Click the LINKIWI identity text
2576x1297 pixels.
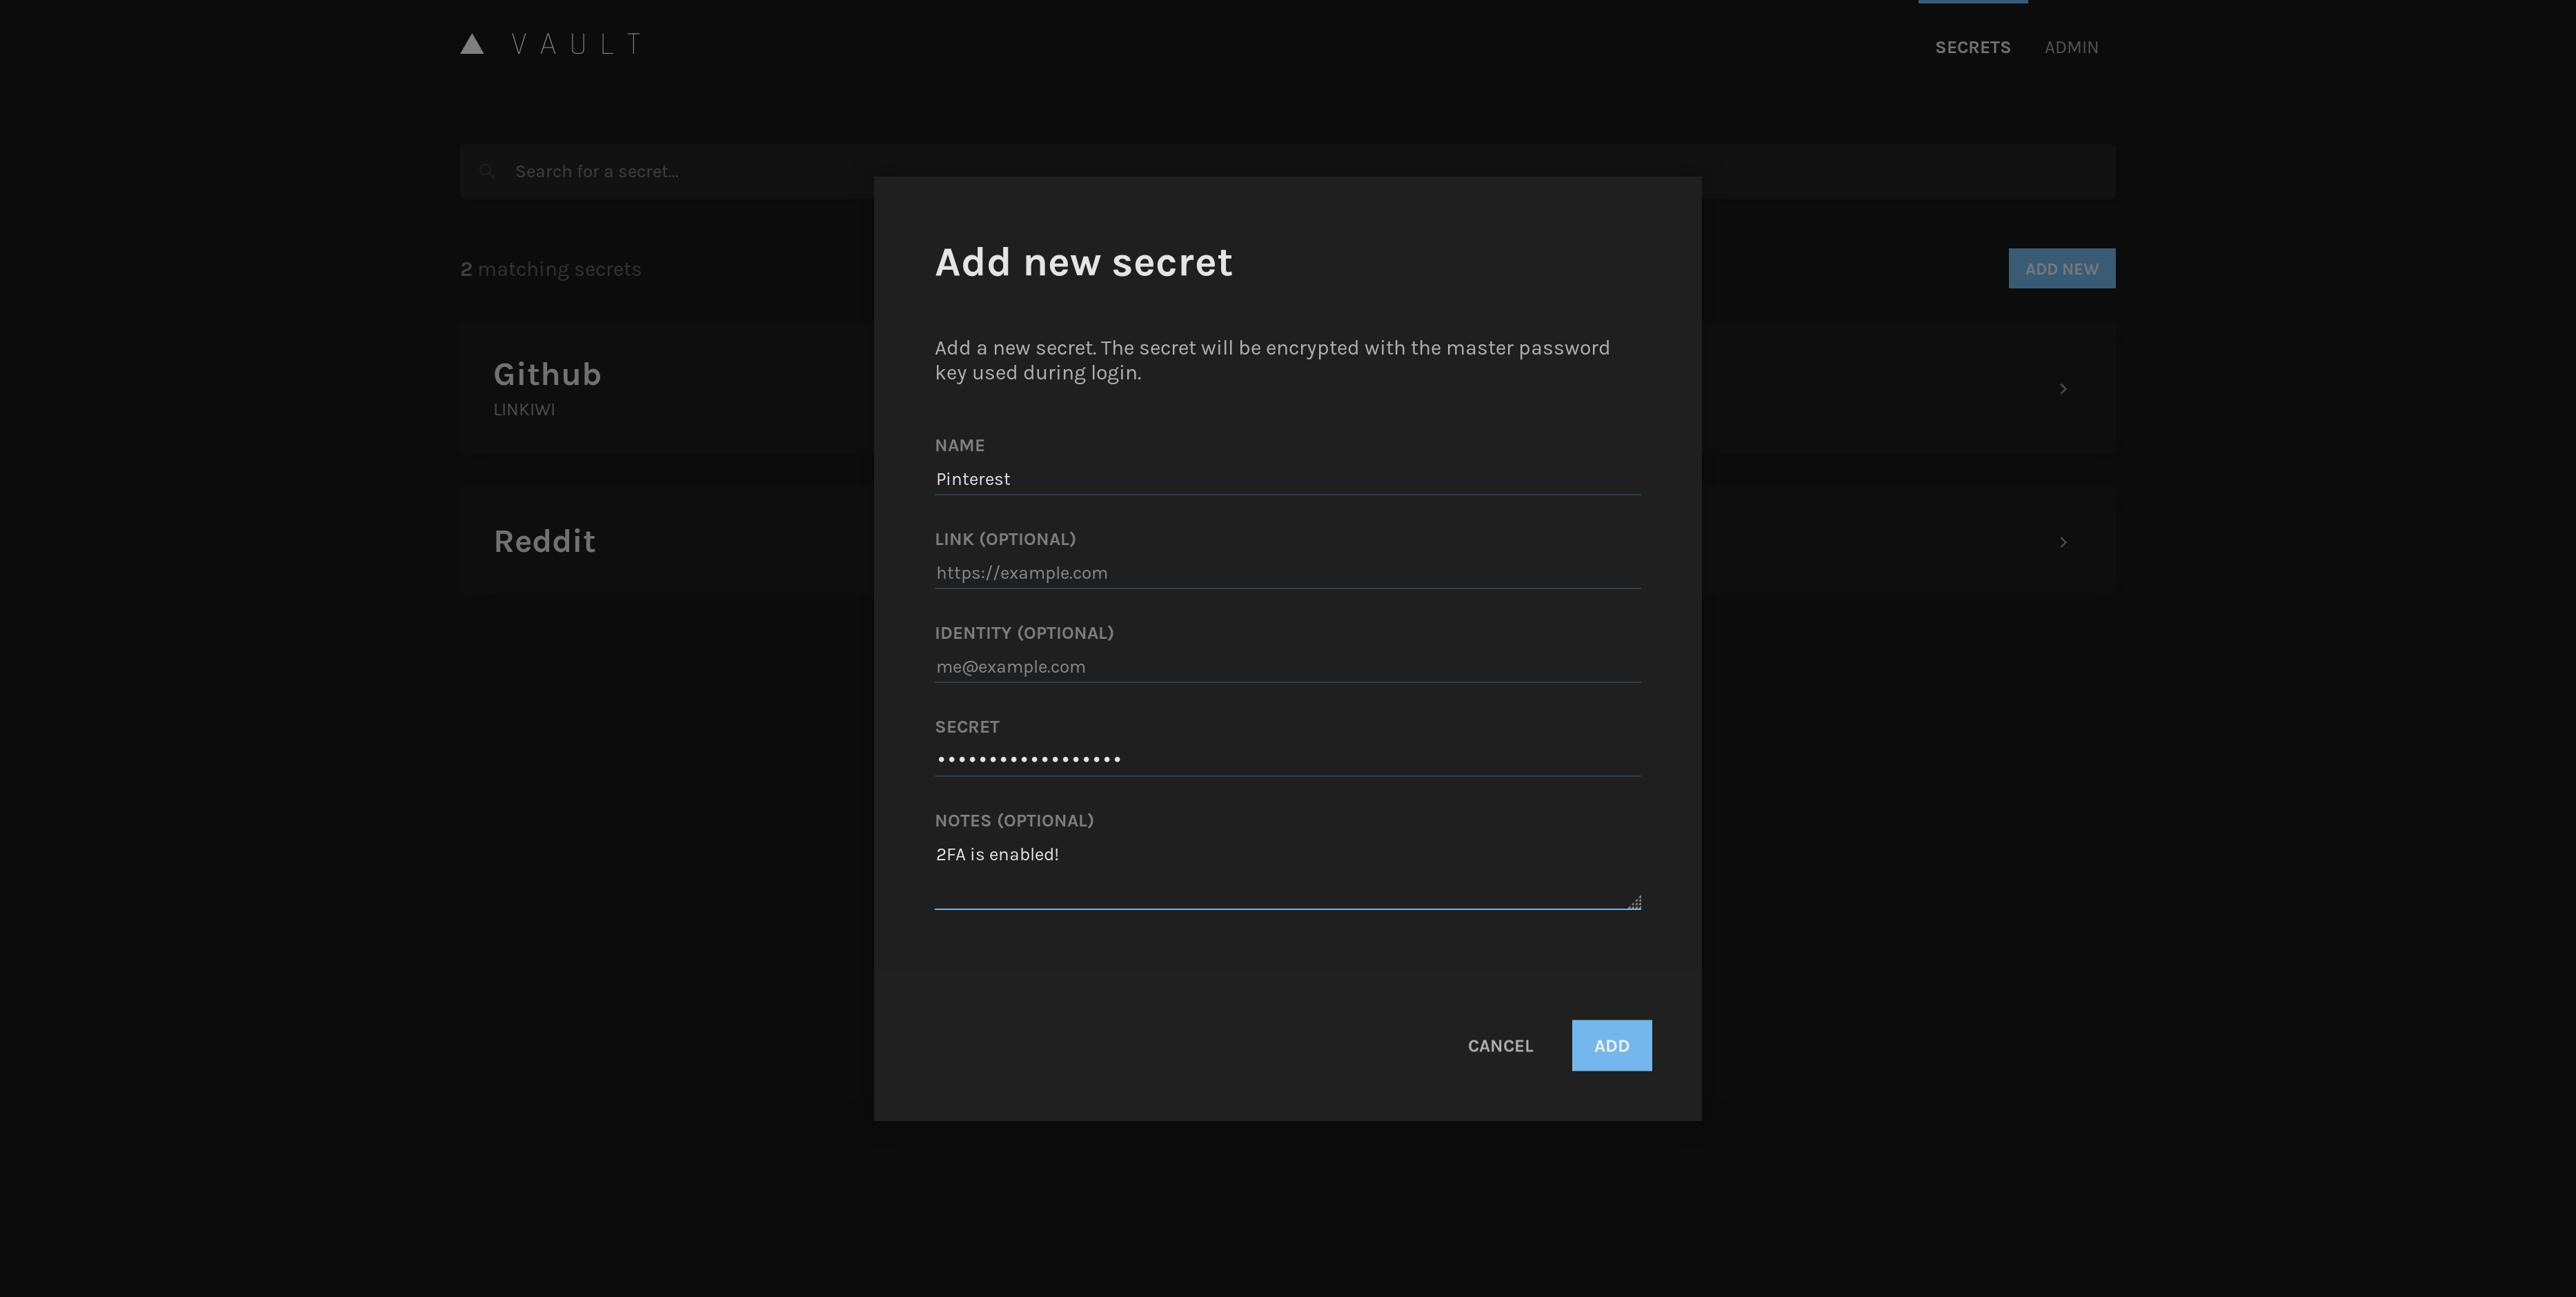pos(523,409)
